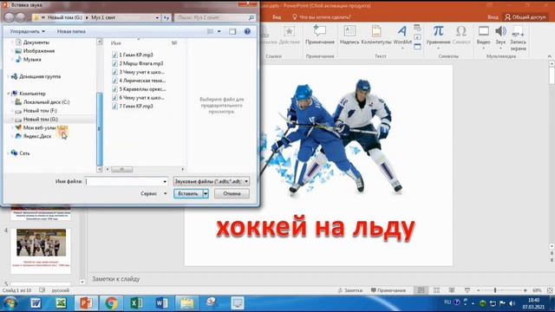This screenshot has width=555, height=312.
Task: Open the Упорядочить dropdown menu
Action: click(x=27, y=31)
